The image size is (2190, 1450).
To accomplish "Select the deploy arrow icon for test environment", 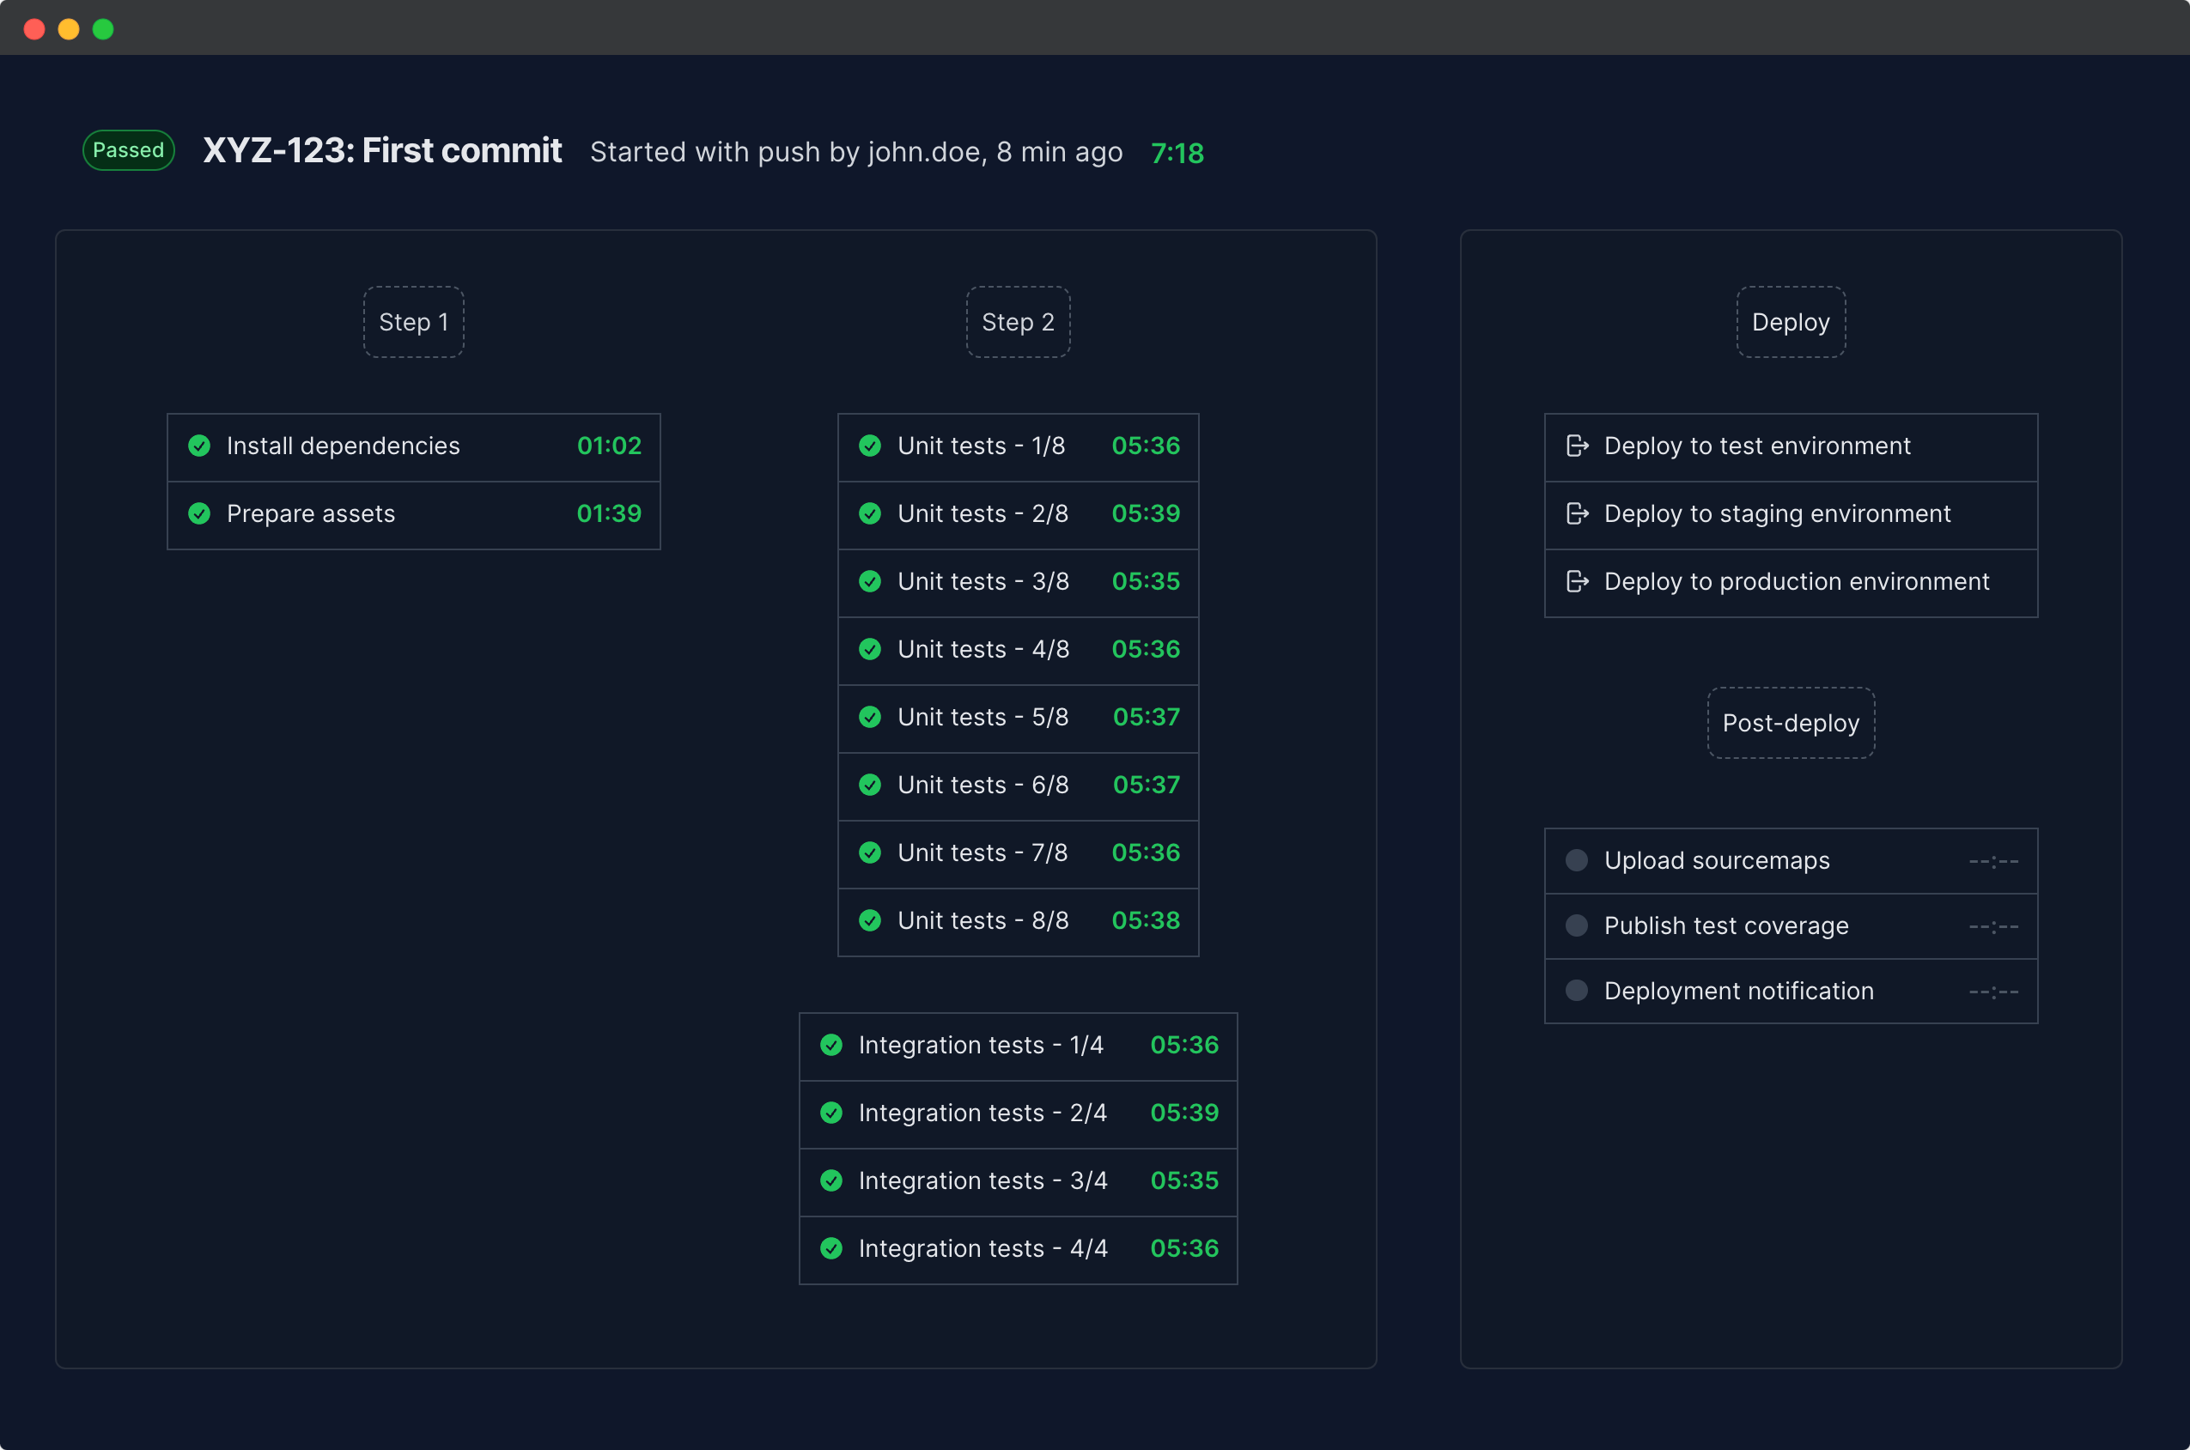I will pos(1577,446).
